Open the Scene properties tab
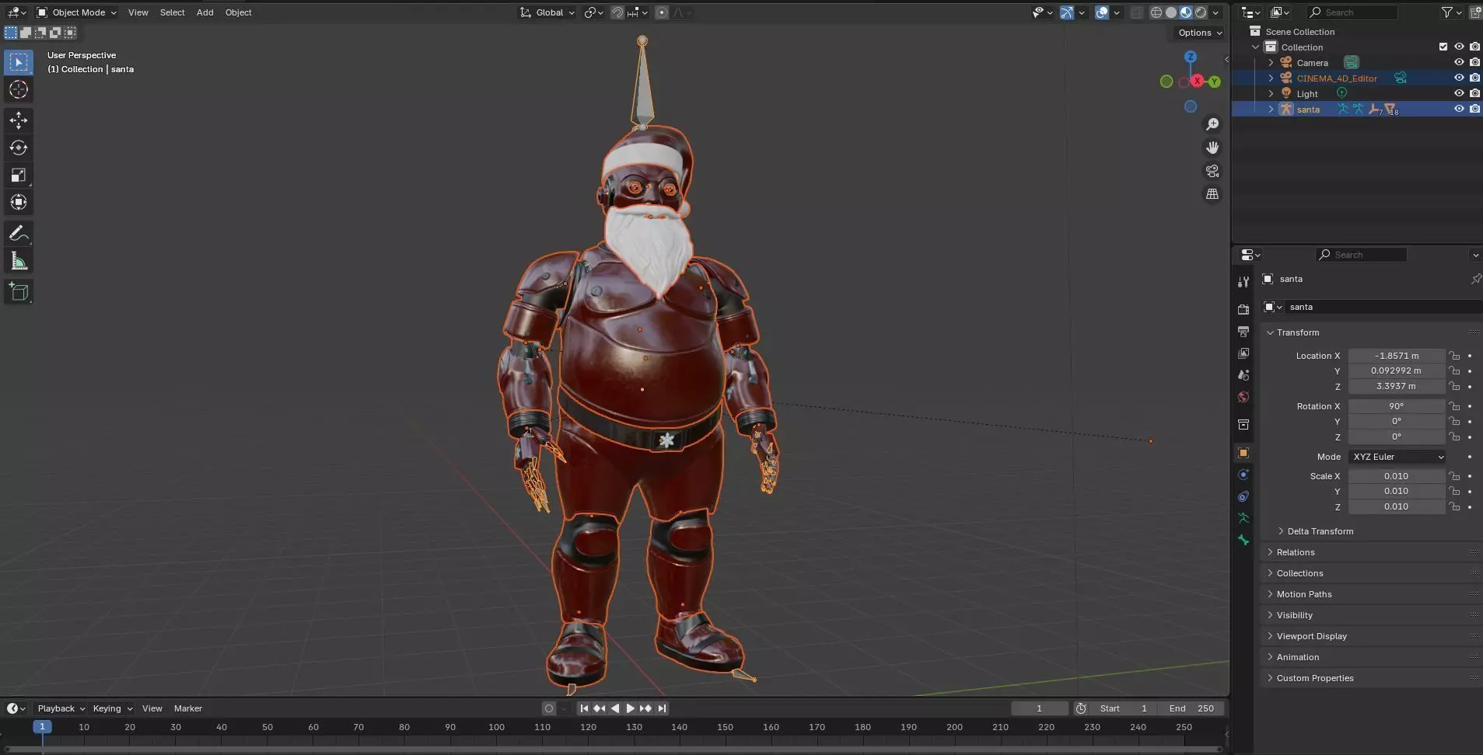The height and width of the screenshot is (755, 1483). [1243, 375]
